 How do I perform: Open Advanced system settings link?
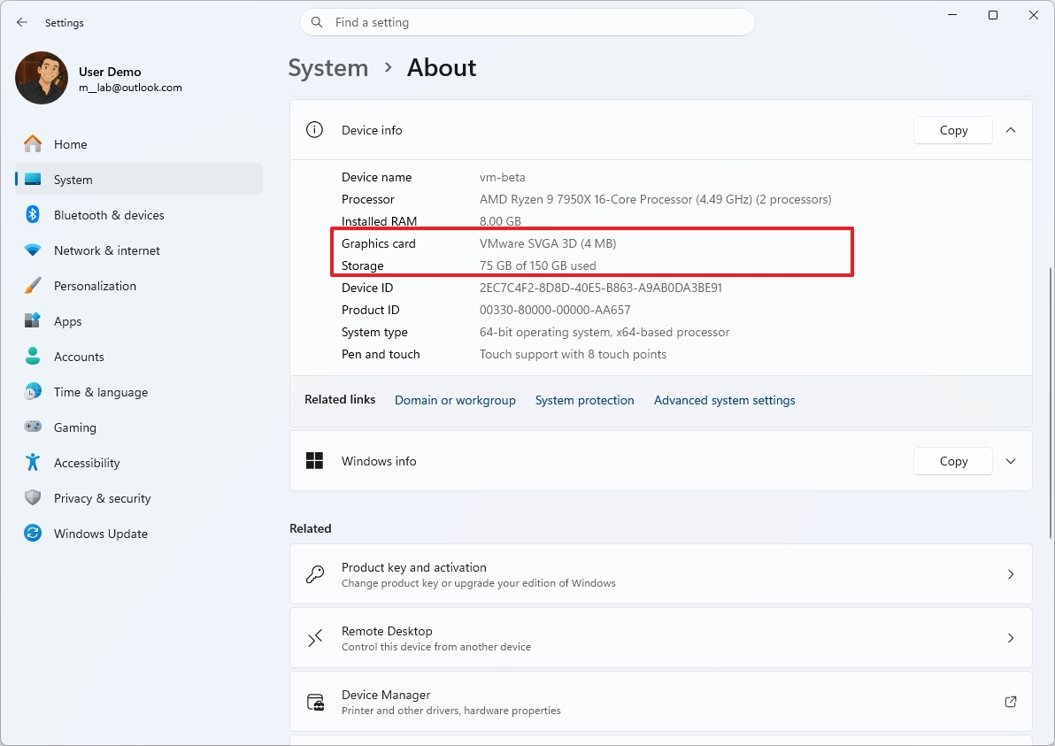[724, 400]
